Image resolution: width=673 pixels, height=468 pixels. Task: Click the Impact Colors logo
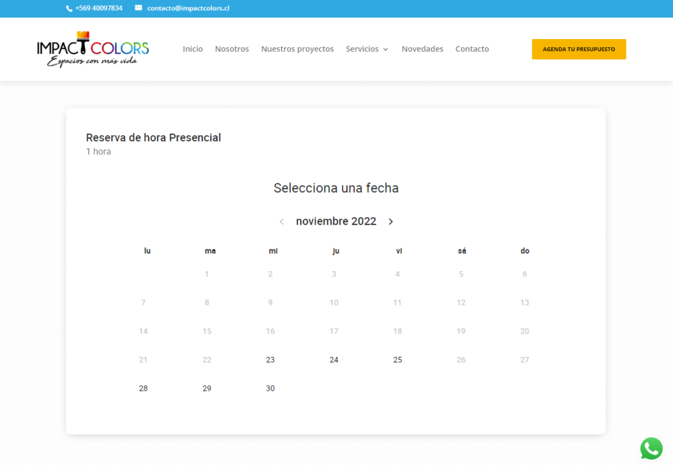93,49
